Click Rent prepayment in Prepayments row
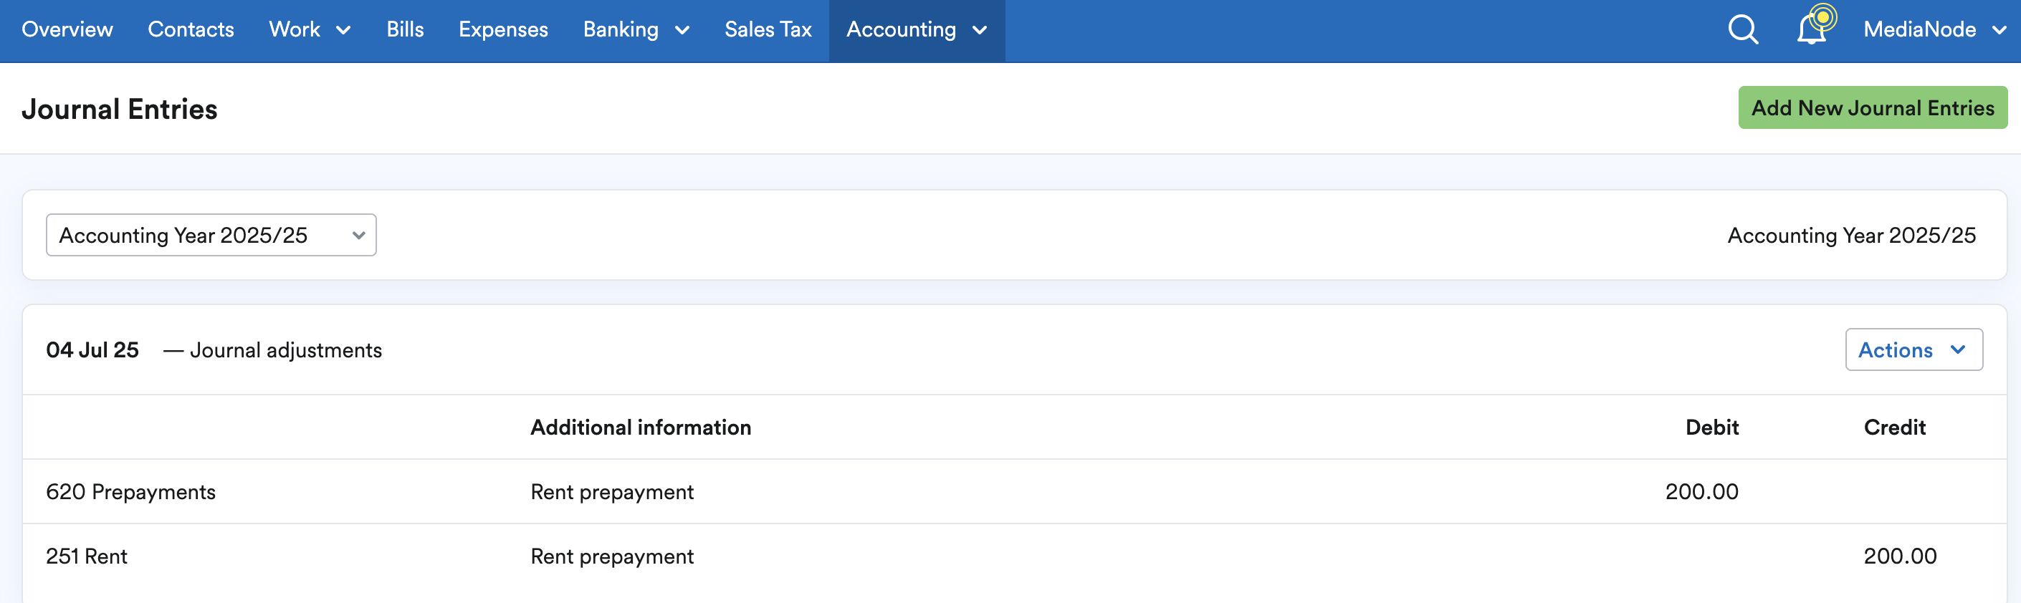 (x=612, y=492)
